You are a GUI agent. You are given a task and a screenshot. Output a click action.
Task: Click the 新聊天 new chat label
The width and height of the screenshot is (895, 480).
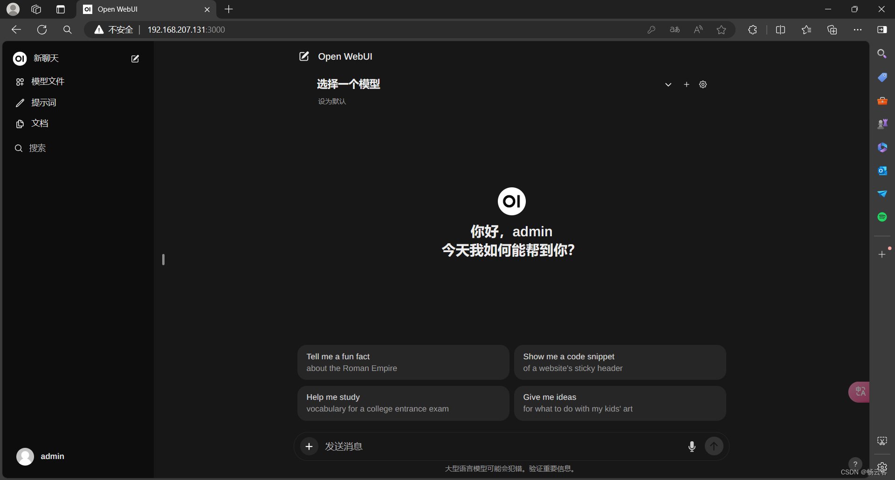pyautogui.click(x=46, y=58)
